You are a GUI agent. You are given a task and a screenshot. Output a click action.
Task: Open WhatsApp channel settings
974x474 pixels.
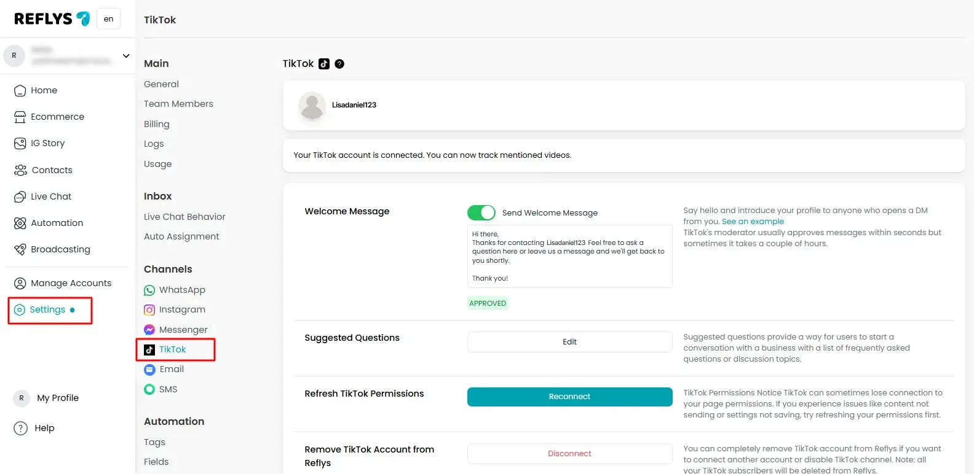pos(181,290)
